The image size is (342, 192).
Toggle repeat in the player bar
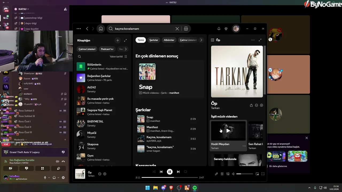coord(185,172)
